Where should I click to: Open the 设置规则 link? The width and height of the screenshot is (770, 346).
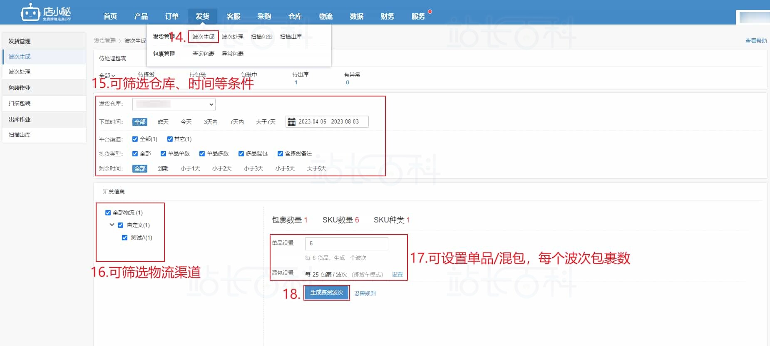pos(365,294)
